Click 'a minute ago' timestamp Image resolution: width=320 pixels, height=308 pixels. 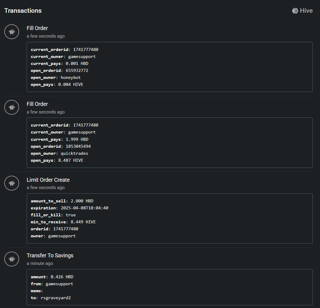pos(40,263)
